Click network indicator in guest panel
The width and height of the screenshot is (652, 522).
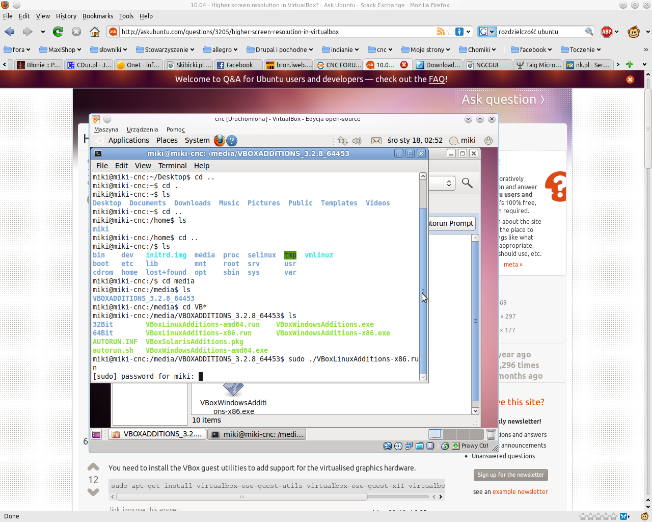pos(343,141)
